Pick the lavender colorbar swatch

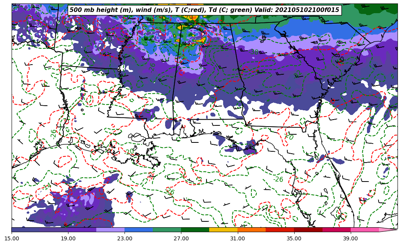(110, 230)
